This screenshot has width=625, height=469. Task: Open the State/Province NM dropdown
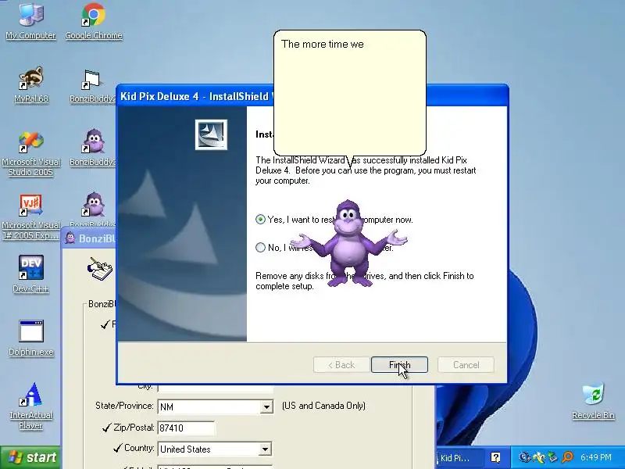[266, 406]
